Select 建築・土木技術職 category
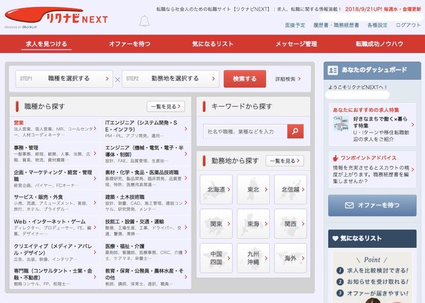The width and height of the screenshot is (425, 303). click(x=146, y=203)
